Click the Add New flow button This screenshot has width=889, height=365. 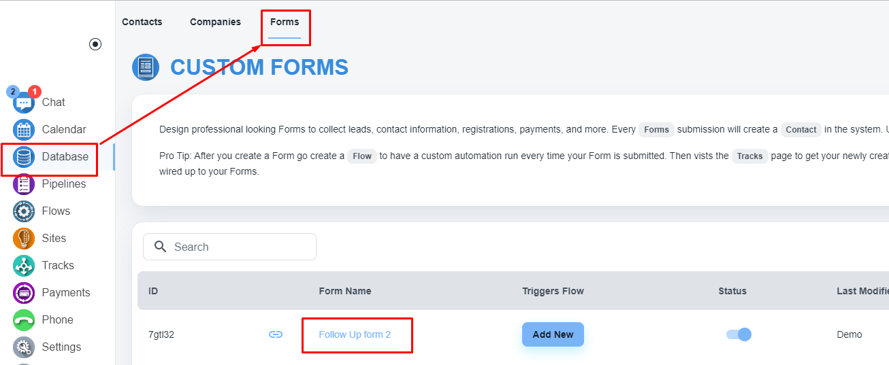pyautogui.click(x=553, y=334)
